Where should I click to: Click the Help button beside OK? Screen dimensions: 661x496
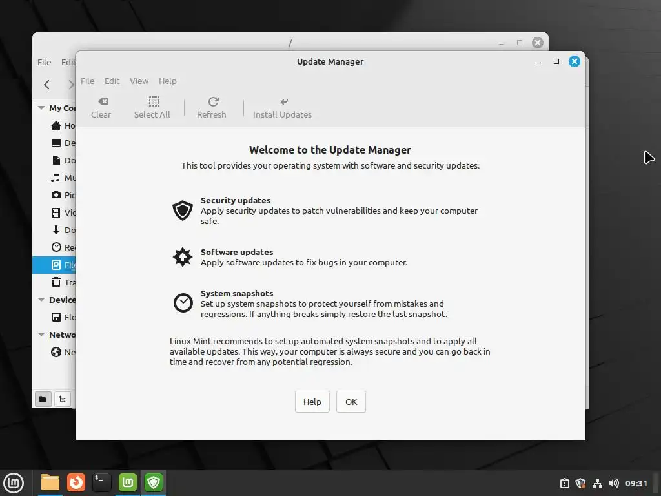click(312, 402)
